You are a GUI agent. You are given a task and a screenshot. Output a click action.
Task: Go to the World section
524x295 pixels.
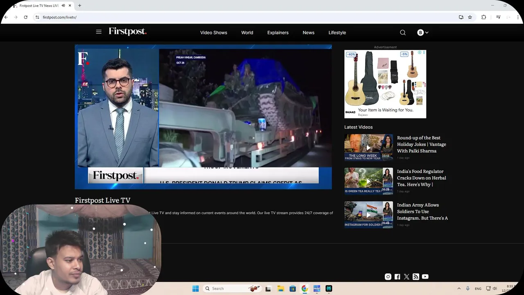tap(247, 33)
